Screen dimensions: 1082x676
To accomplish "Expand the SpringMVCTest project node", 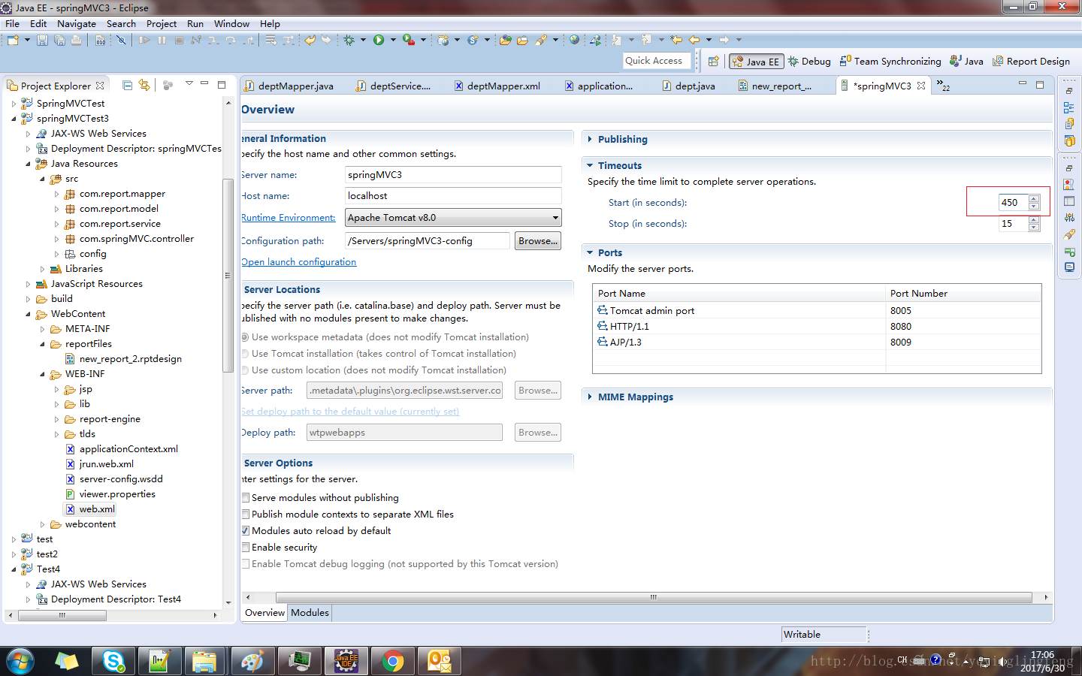I will (14, 104).
